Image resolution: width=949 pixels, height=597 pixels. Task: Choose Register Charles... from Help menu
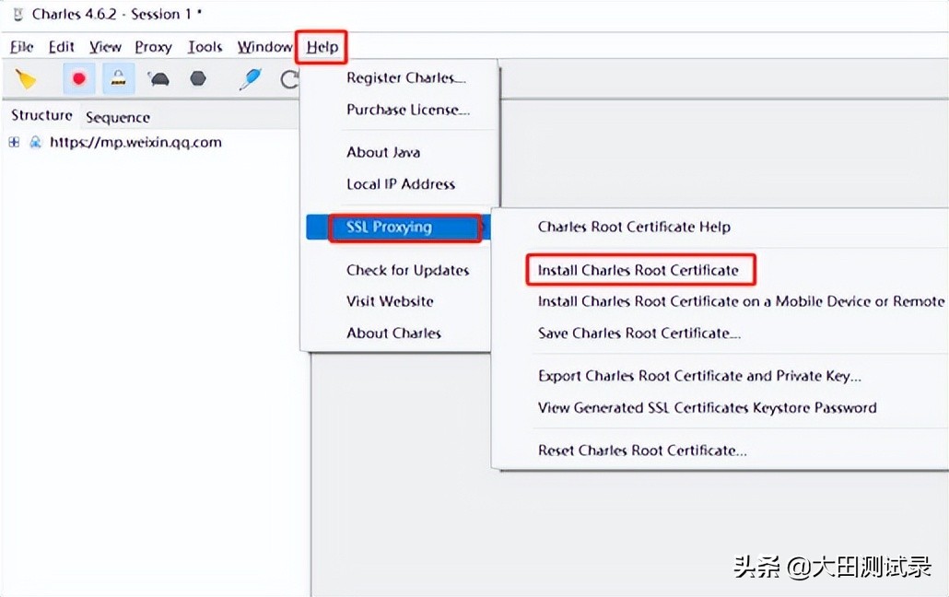click(406, 77)
